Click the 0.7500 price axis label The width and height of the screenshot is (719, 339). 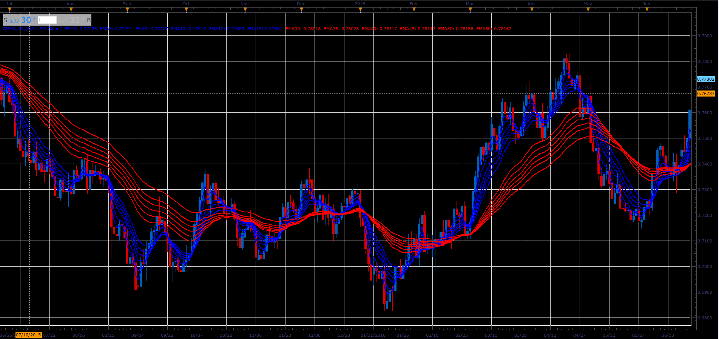tap(705, 138)
